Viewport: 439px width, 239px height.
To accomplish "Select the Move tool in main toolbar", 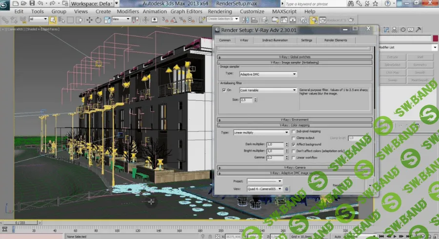I will (x=89, y=20).
